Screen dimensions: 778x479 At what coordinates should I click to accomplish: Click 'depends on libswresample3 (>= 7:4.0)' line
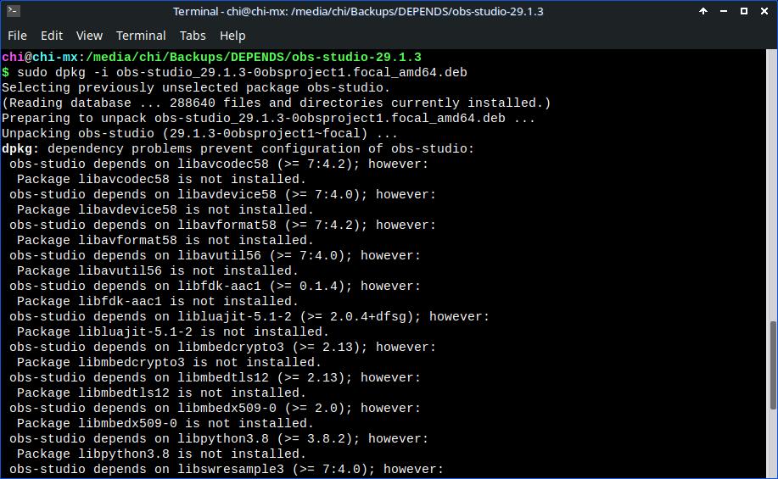[x=227, y=470]
